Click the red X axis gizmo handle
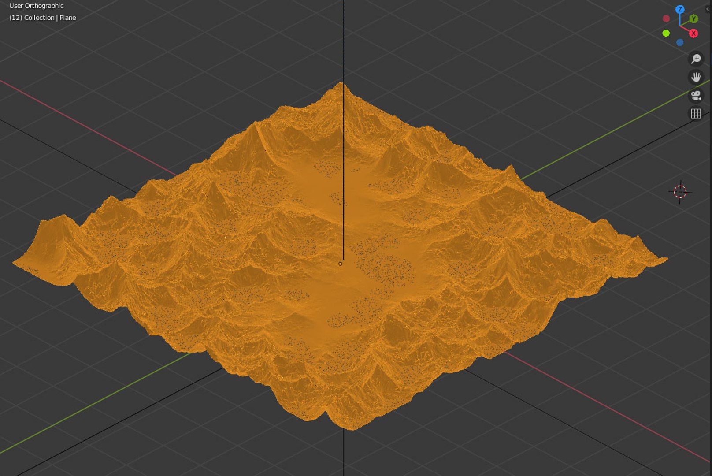This screenshot has height=476, width=712. [x=693, y=33]
